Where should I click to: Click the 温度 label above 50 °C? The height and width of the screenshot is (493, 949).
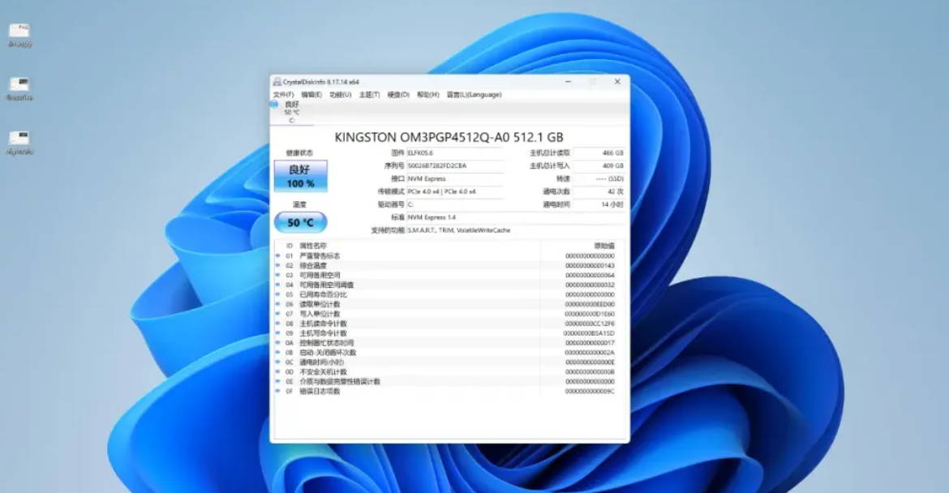click(299, 204)
